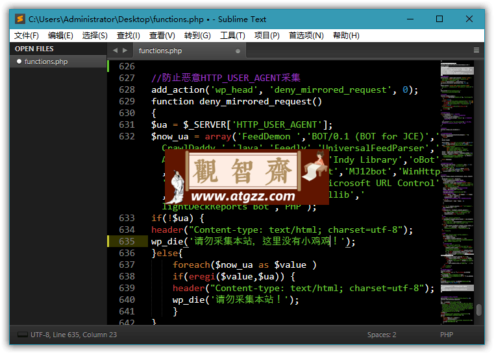
Task: Click line number 627 in gutter
Action: (127, 78)
